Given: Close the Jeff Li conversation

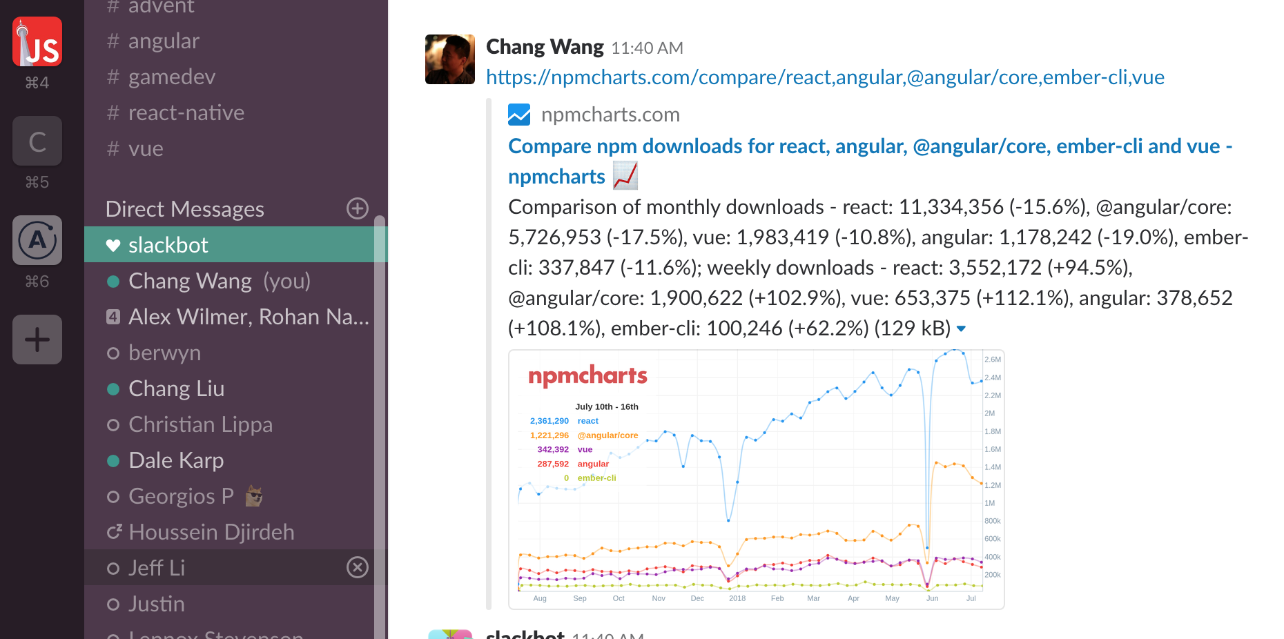Looking at the screenshot, I should point(358,567).
